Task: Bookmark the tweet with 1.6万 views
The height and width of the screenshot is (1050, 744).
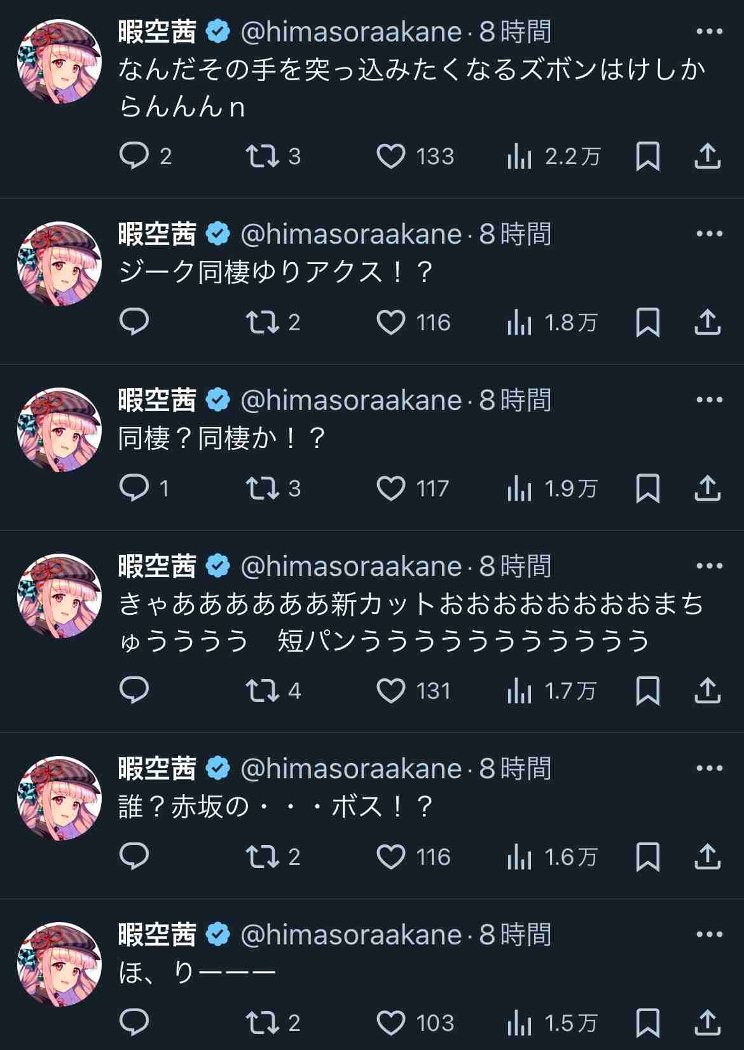Action: [647, 857]
